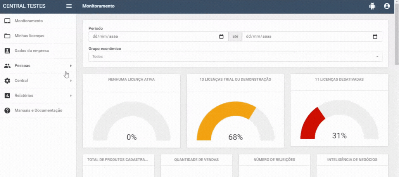The image size is (399, 177).
Task: Expand the Central settings menu
Action: [x=21, y=81]
